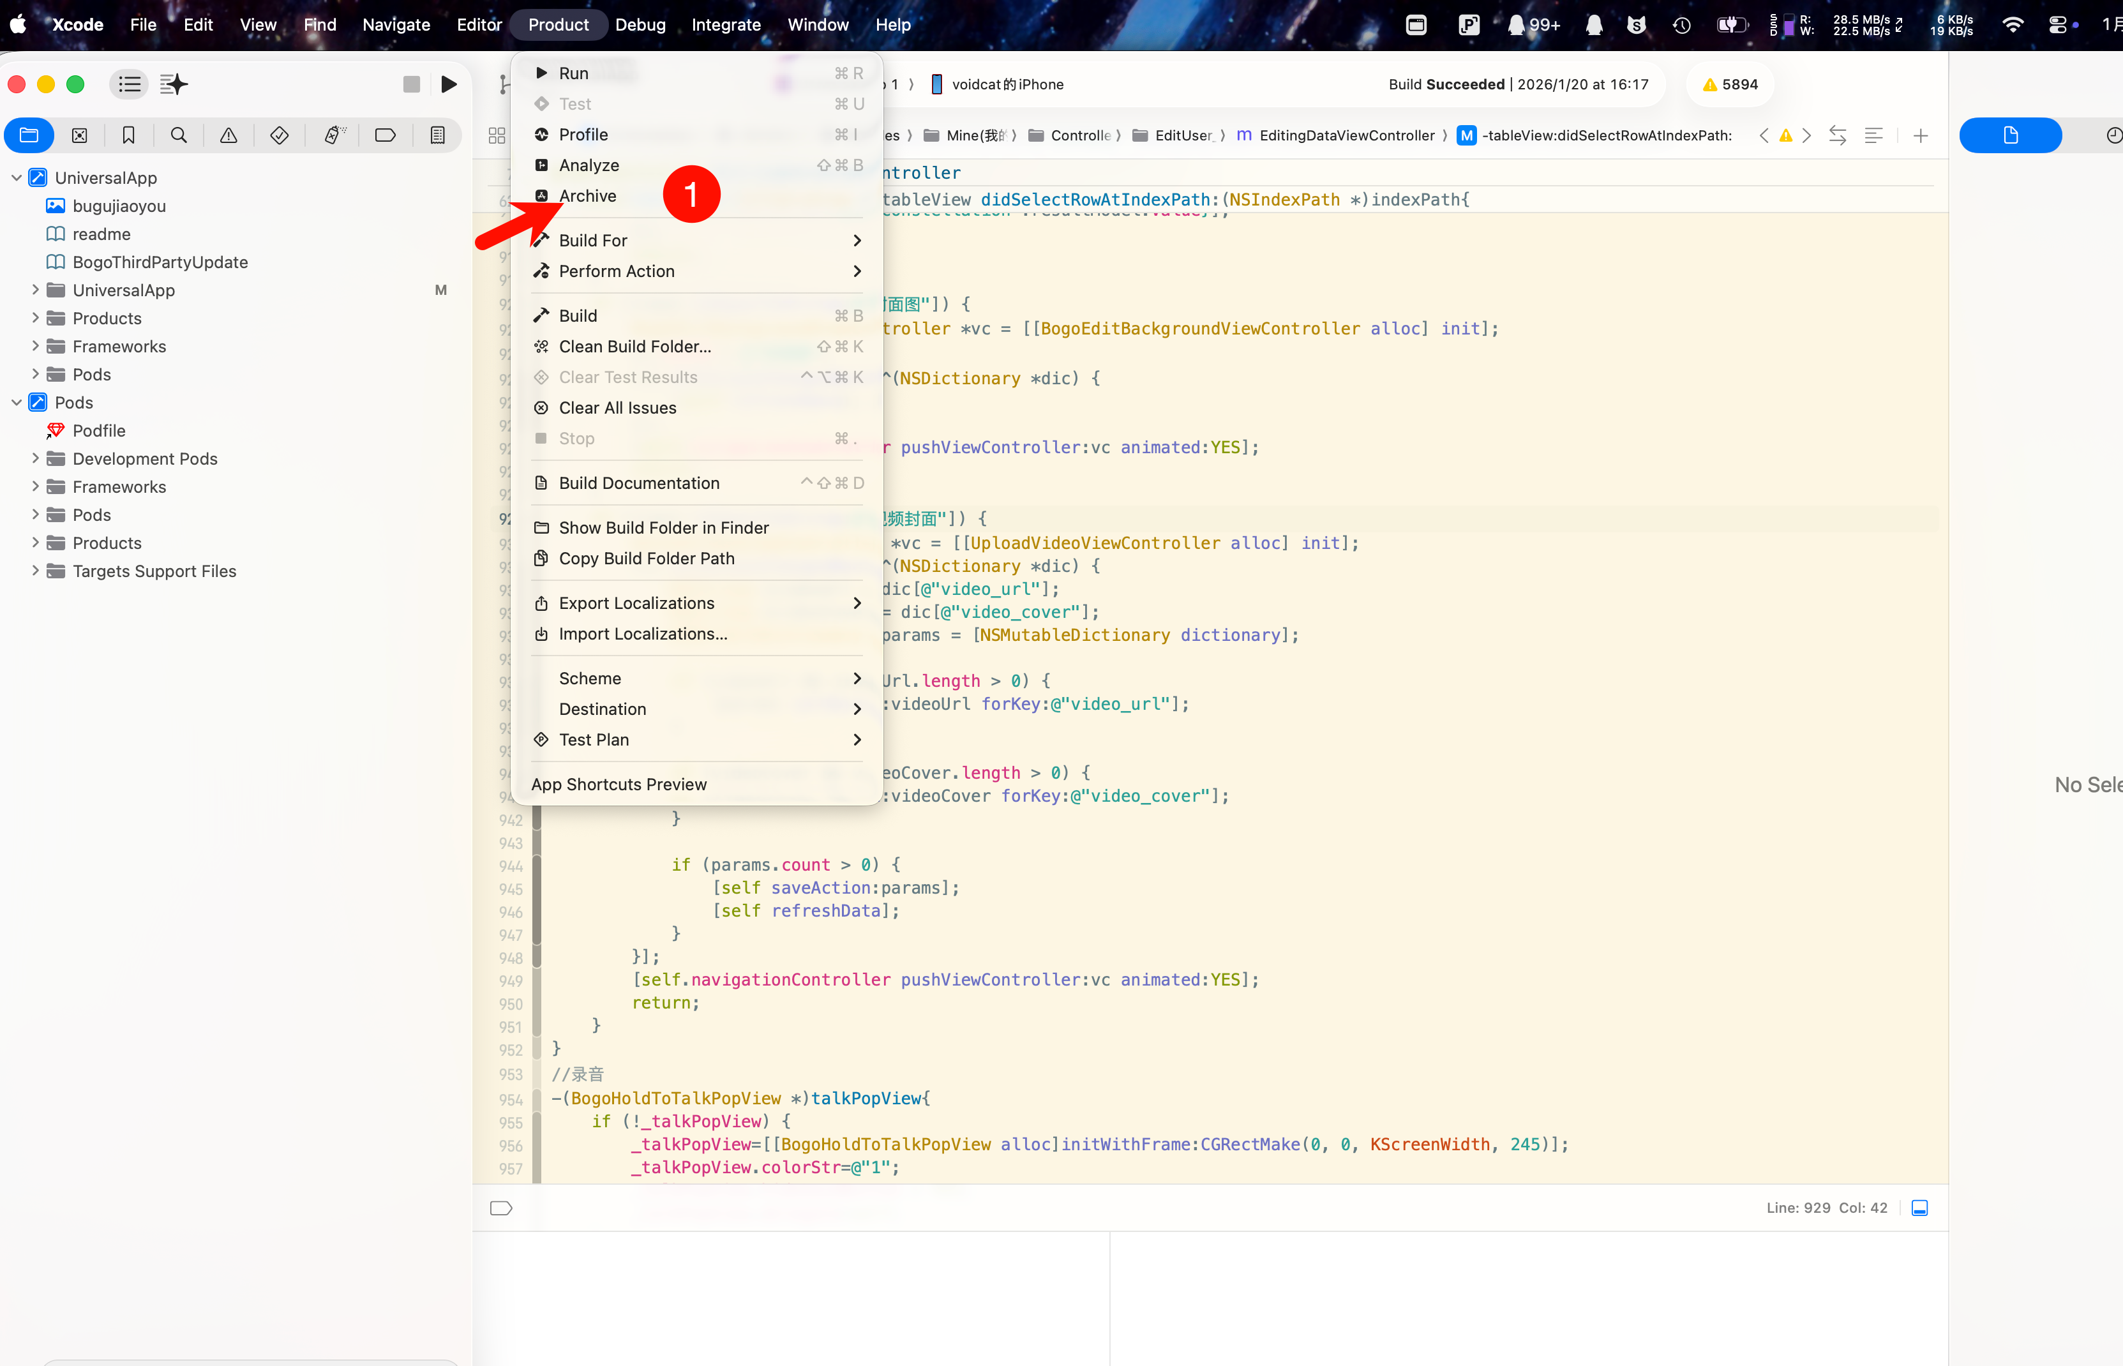Choose Archive from the Product menu
Image resolution: width=2123 pixels, height=1366 pixels.
(x=587, y=196)
